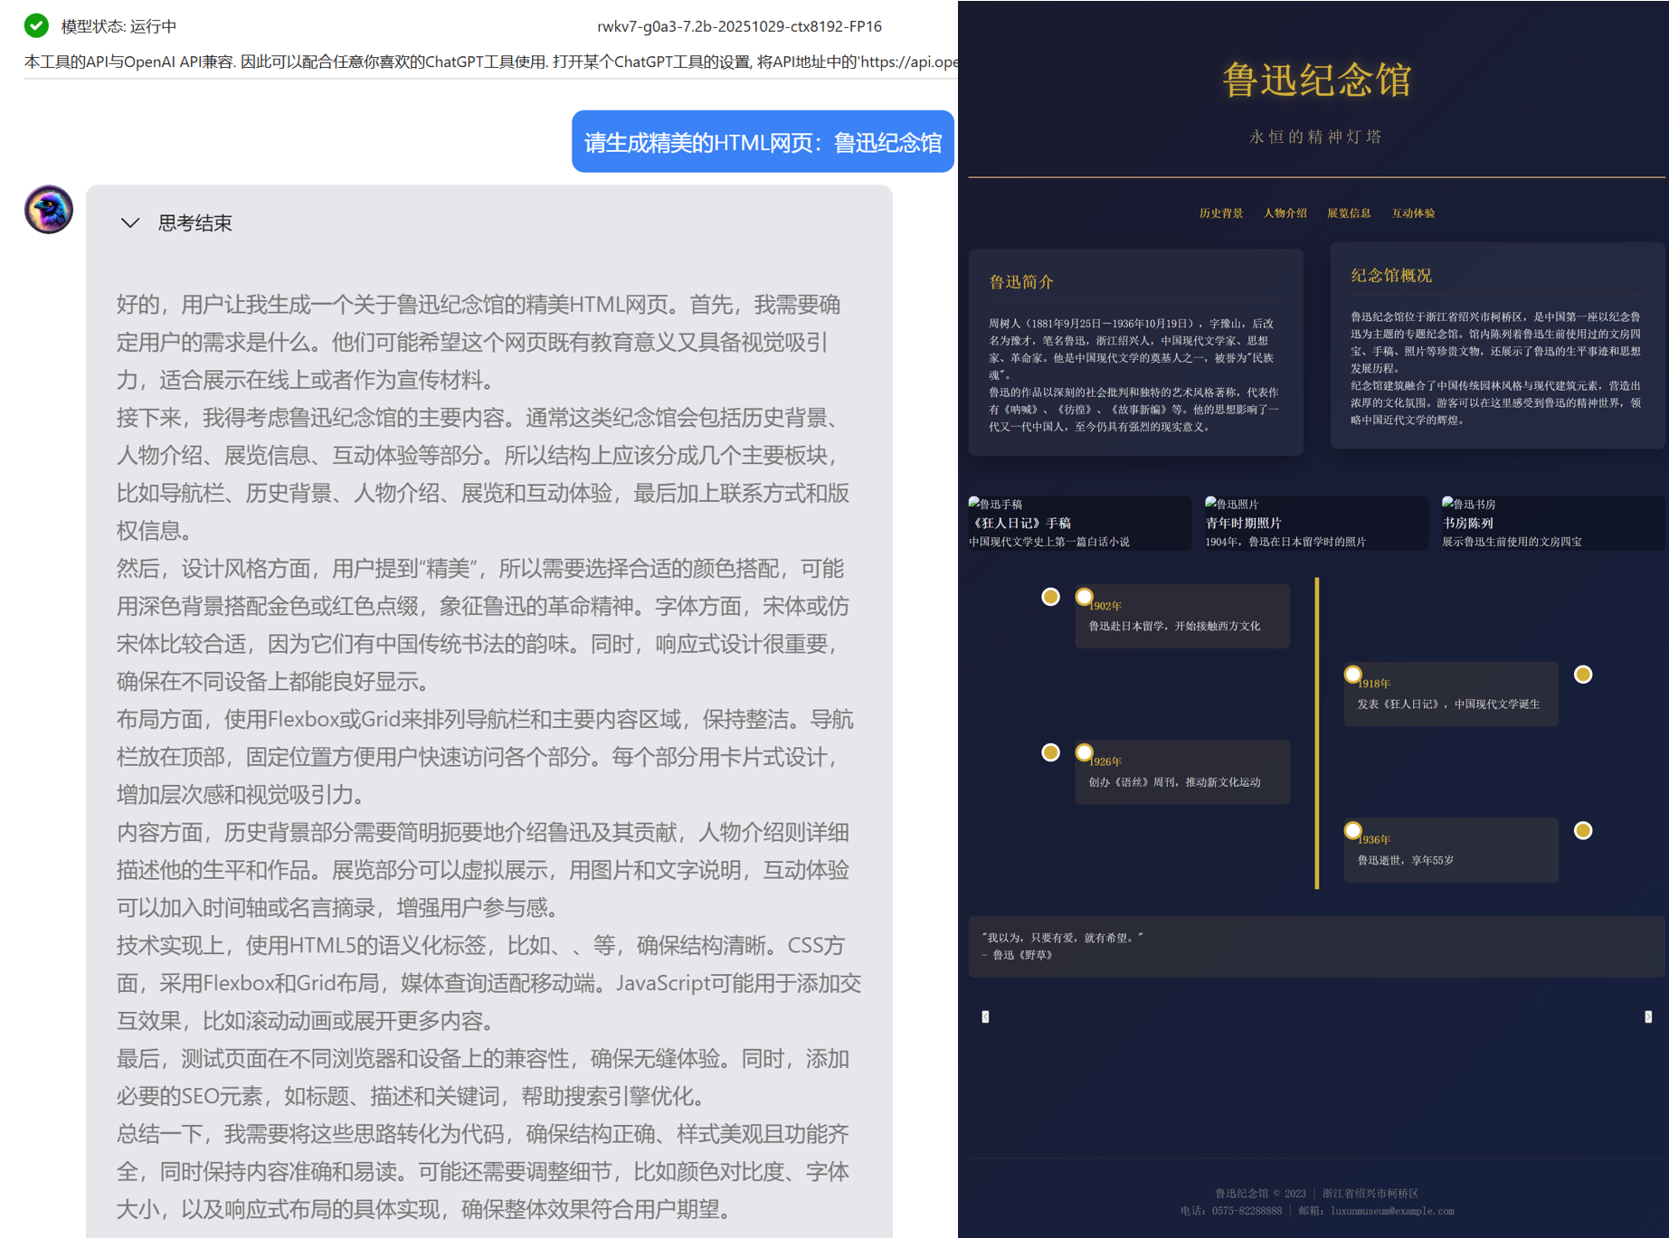The width and height of the screenshot is (1669, 1238).
Task: Open the 历史背景 navigation link
Action: click(x=1221, y=213)
